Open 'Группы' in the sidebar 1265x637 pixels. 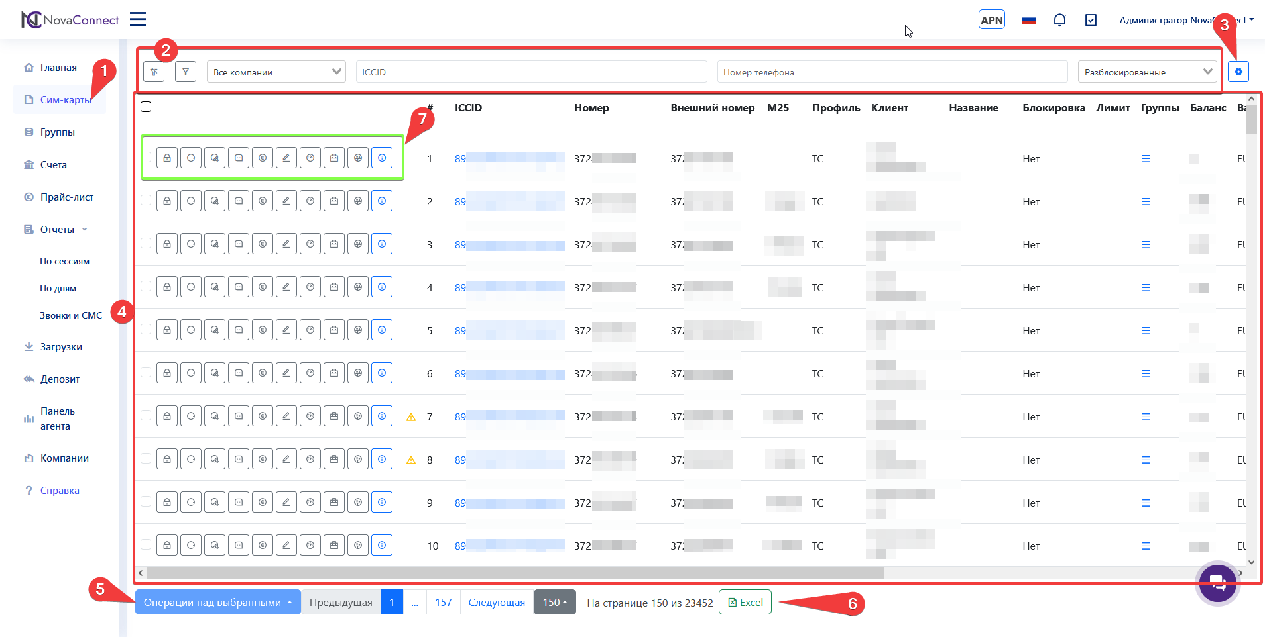tap(57, 132)
